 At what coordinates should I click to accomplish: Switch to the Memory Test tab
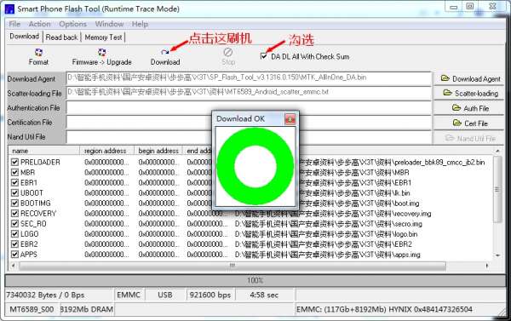click(103, 37)
